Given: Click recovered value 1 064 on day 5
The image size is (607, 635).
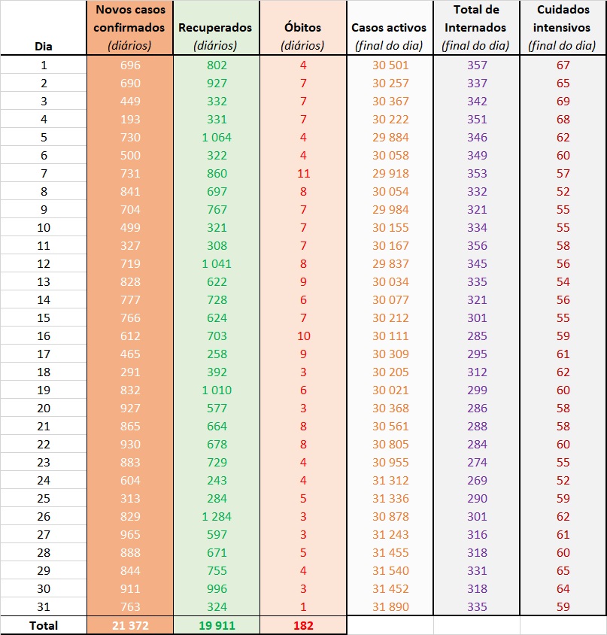Looking at the screenshot, I should pyautogui.click(x=216, y=138).
